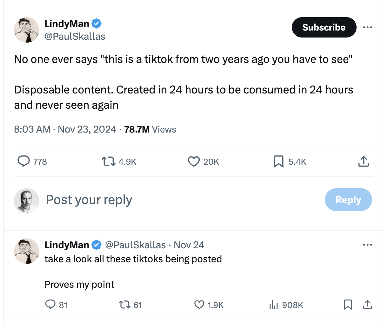388x323 pixels.
Task: Like the 'Proves my point' reply
Action: pyautogui.click(x=199, y=305)
